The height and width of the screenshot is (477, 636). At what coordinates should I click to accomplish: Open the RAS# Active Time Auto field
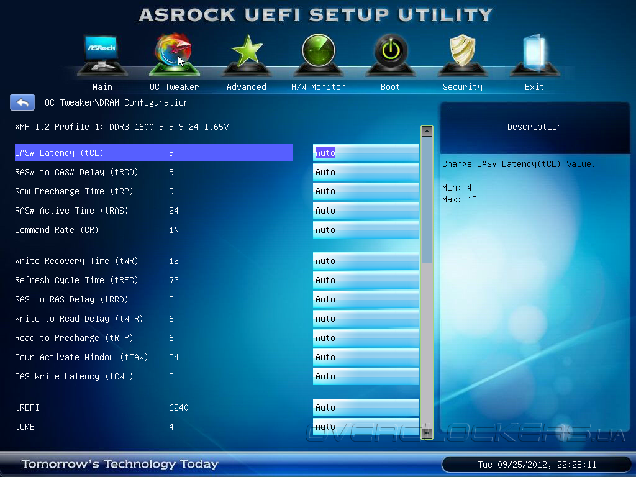365,211
